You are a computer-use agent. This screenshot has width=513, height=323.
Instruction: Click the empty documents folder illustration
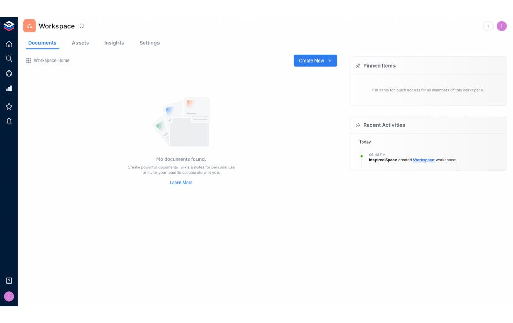(x=182, y=122)
